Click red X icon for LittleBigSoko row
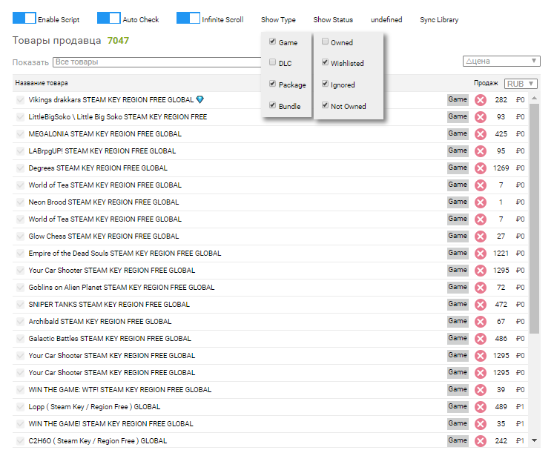554x450 pixels. [x=480, y=117]
